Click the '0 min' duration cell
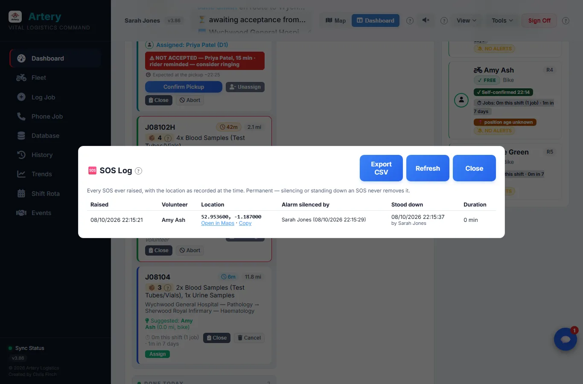 click(471, 220)
